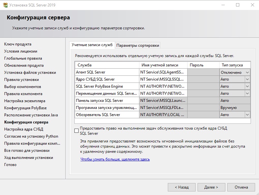Select the Перемещение данных SQL Server row

tap(107, 93)
